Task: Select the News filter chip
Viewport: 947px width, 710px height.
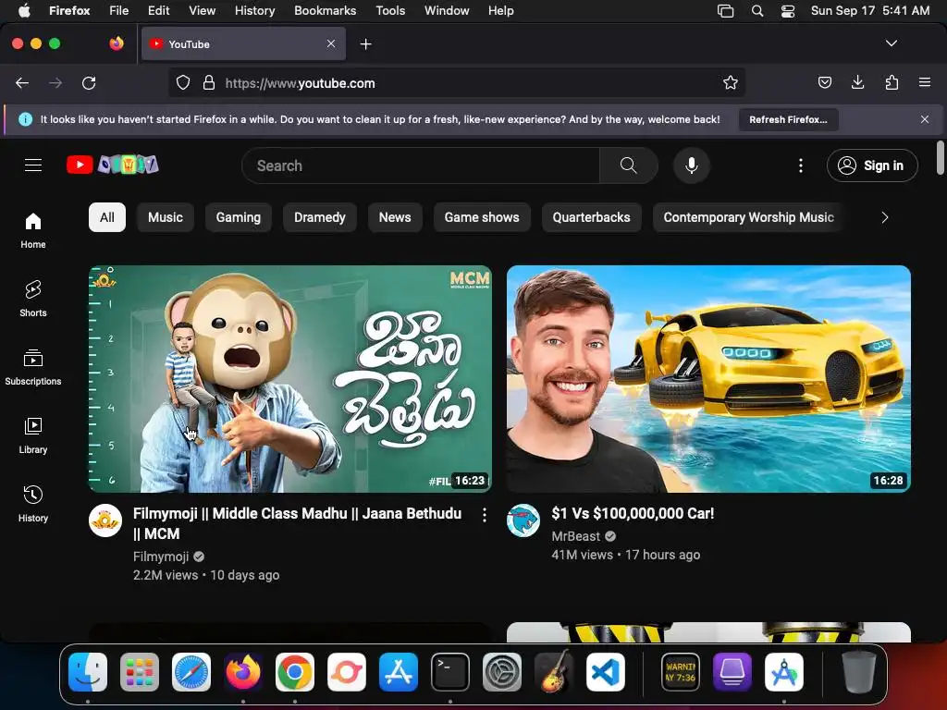Action: click(x=395, y=217)
